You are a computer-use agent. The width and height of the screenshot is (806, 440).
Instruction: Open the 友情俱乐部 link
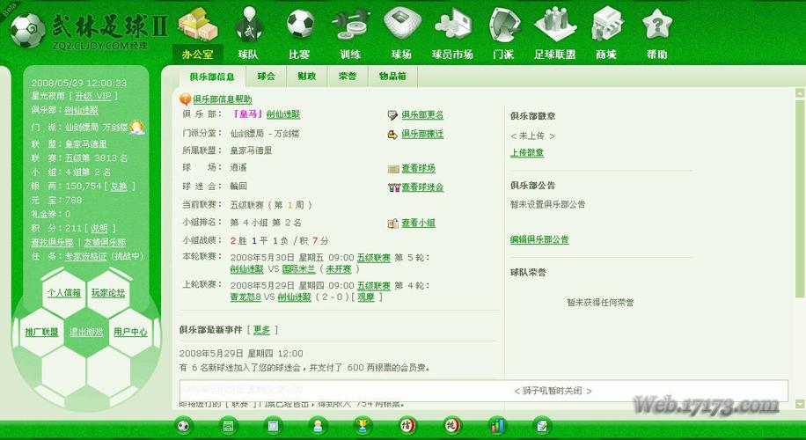(105, 242)
